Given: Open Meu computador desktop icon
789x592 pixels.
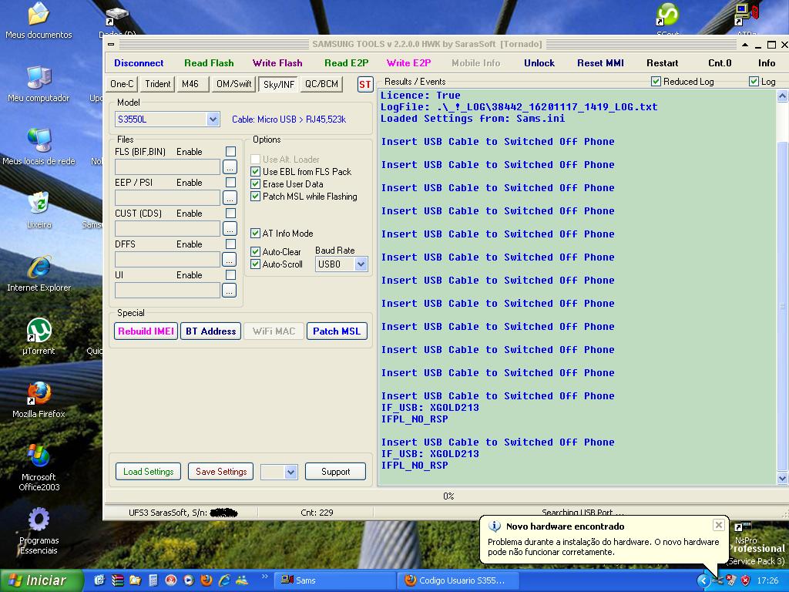Looking at the screenshot, I should point(39,79).
